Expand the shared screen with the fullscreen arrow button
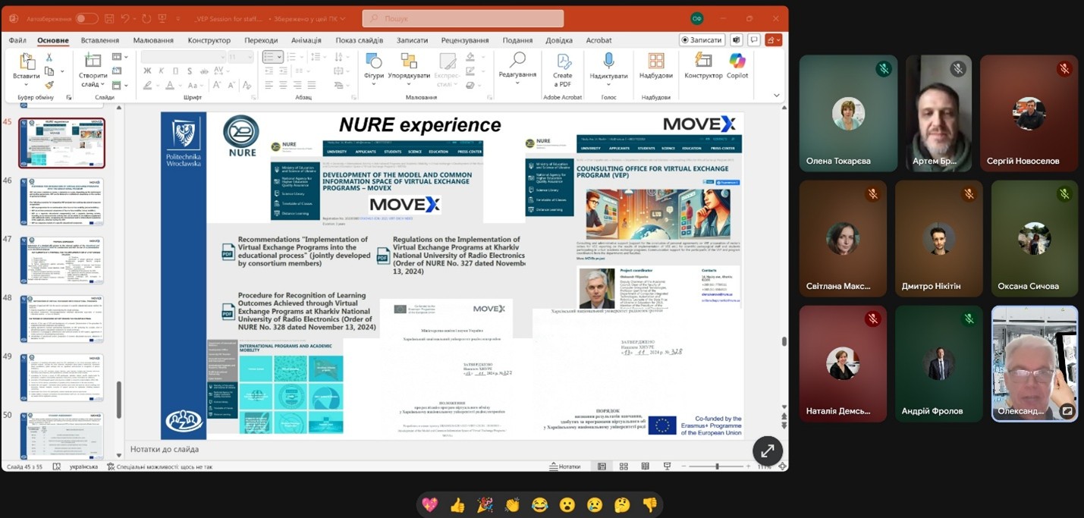Viewport: 1084px width, 518px height. coord(767,451)
